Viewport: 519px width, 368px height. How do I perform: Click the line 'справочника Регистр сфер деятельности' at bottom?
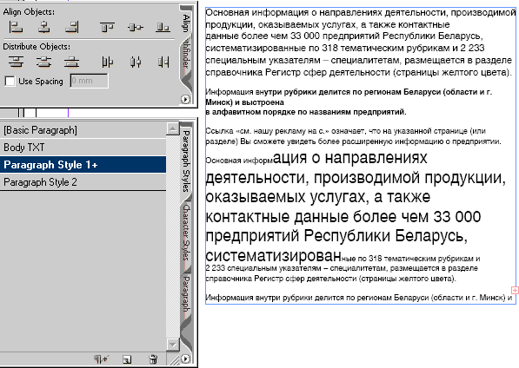[330, 279]
